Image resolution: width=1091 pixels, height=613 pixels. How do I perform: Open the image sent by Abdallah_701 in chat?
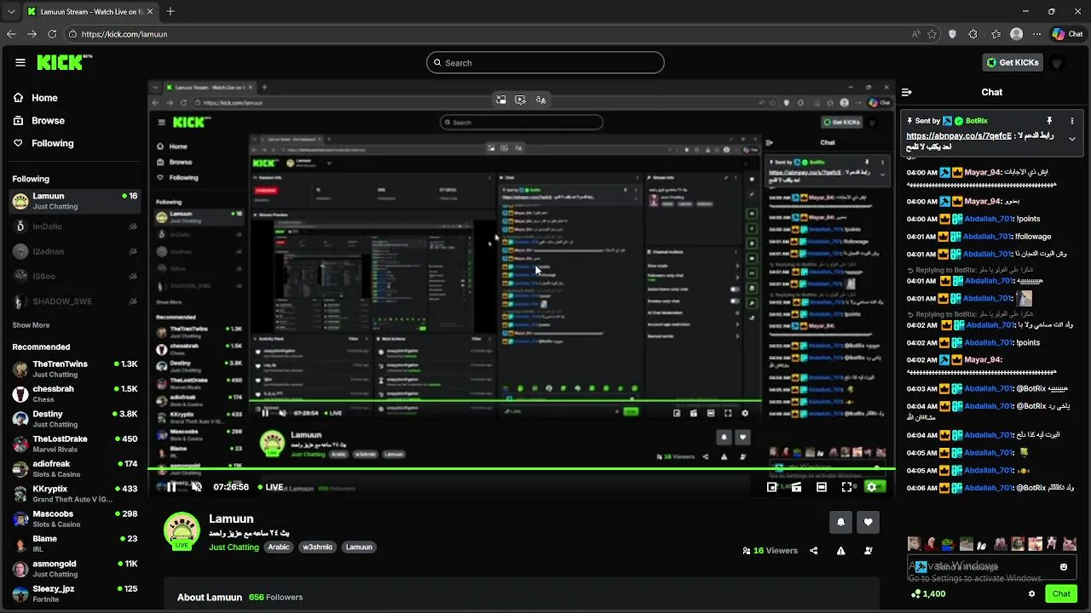1025,299
